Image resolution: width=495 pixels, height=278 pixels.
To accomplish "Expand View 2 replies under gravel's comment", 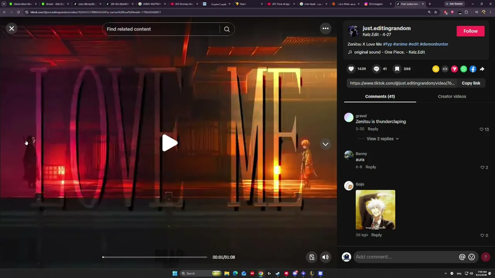I will (x=382, y=139).
